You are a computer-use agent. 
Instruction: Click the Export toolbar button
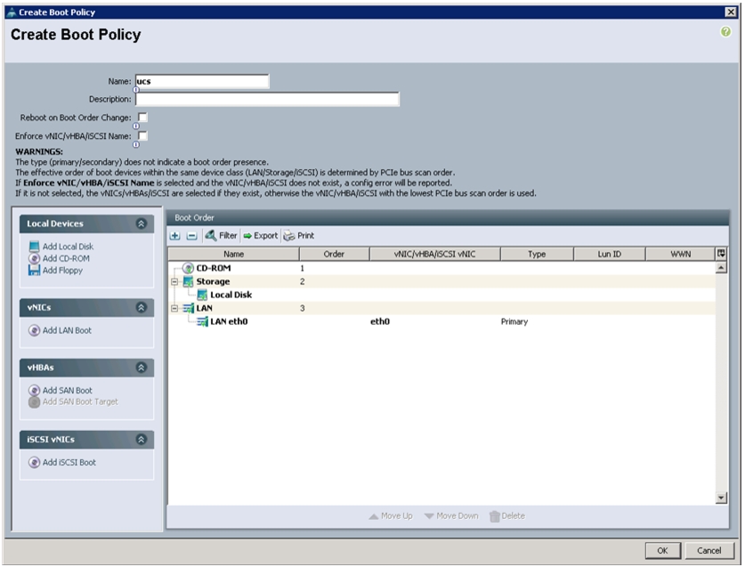click(x=261, y=236)
